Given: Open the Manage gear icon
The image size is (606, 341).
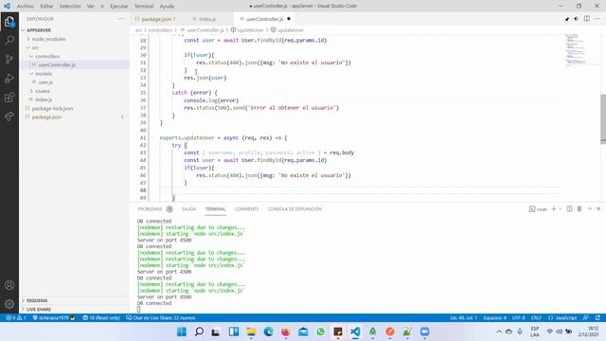Looking at the screenshot, I should (x=9, y=304).
